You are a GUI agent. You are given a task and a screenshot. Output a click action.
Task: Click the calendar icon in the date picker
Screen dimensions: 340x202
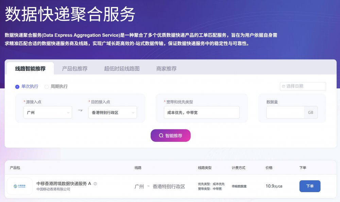pos(284,86)
